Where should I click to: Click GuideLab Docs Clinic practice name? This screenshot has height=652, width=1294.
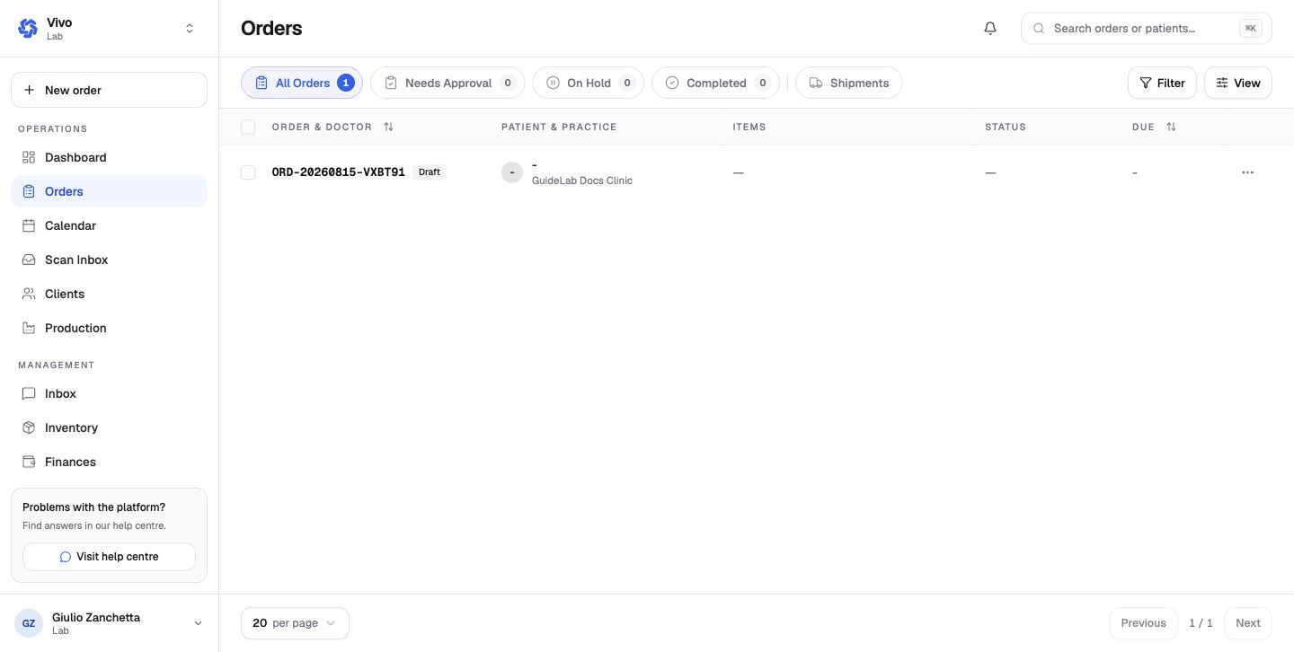[582, 181]
